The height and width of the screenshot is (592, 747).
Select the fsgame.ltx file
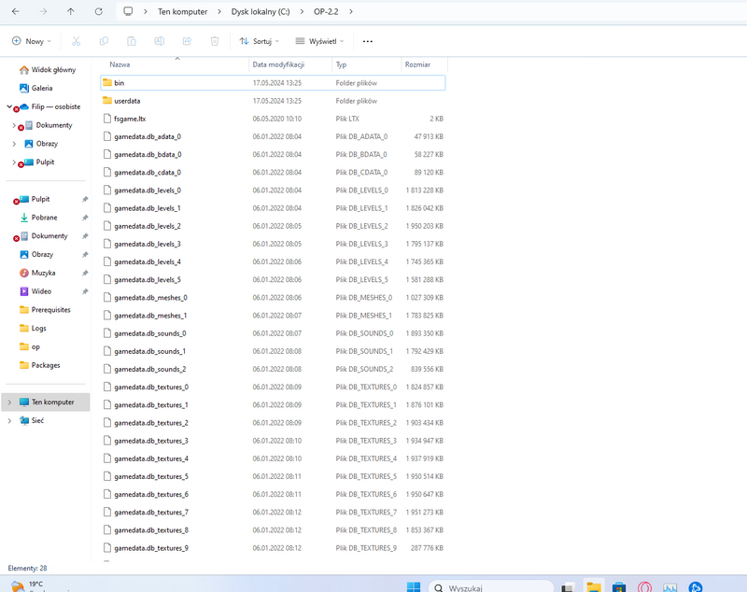coord(130,119)
